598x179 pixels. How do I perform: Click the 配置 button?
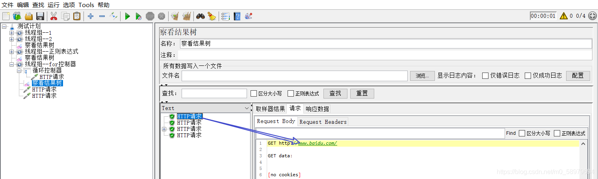tap(578, 76)
